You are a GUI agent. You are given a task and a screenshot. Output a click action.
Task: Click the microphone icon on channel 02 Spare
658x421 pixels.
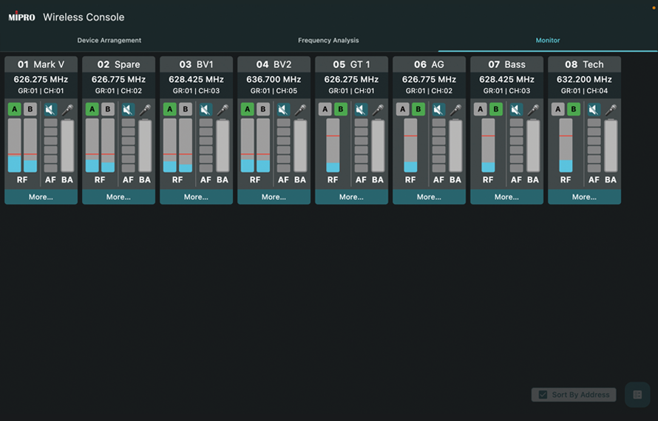[145, 109]
